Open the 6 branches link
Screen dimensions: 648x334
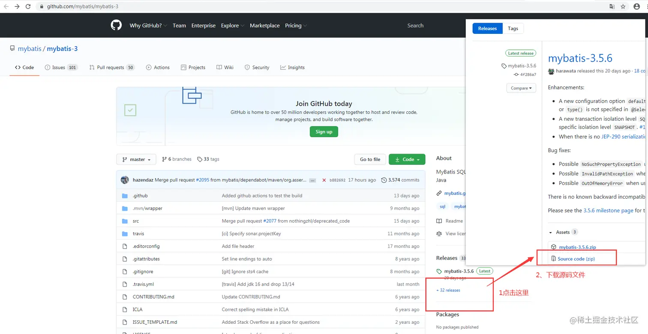177,159
